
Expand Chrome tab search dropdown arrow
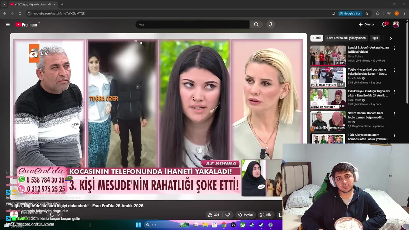4,4
